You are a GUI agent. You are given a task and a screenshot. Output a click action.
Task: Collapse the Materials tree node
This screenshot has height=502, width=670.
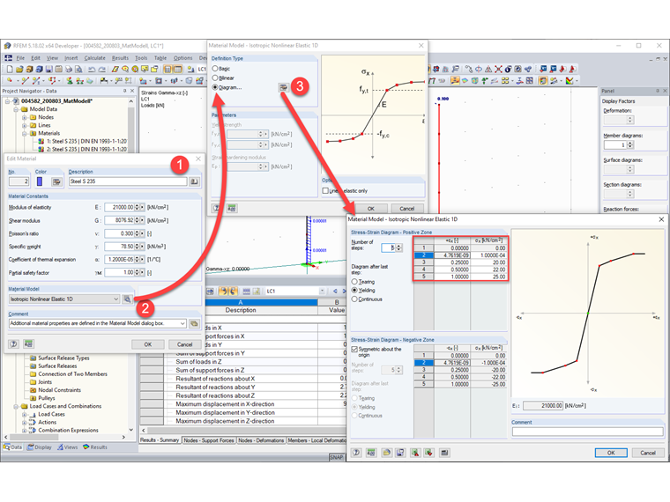click(x=25, y=134)
